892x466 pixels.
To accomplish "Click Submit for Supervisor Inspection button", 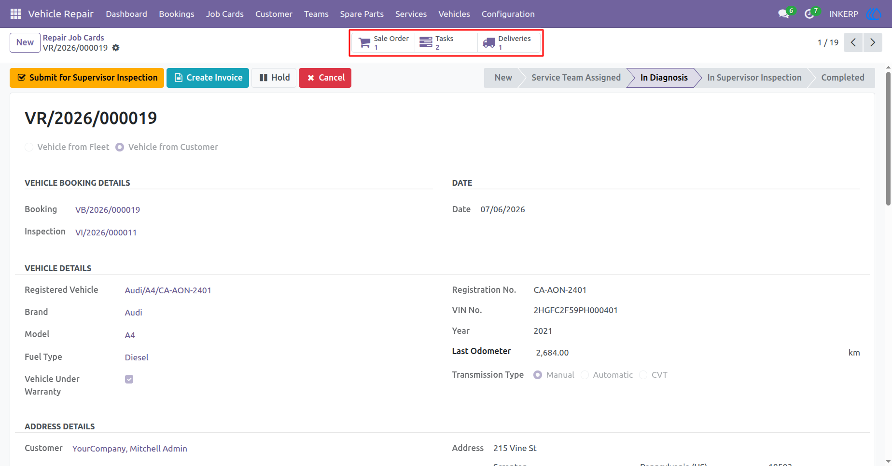I will [87, 78].
